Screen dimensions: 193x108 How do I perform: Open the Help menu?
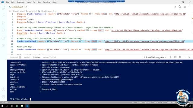point(54,2)
